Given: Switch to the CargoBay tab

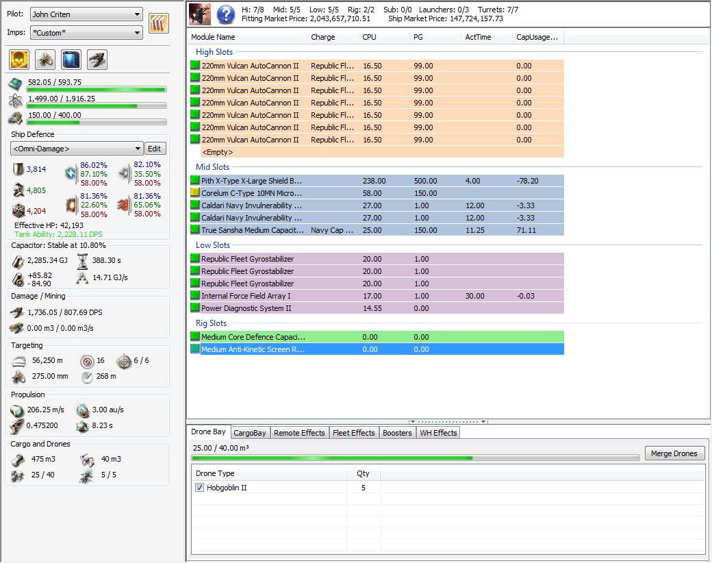Looking at the screenshot, I should click(x=250, y=433).
